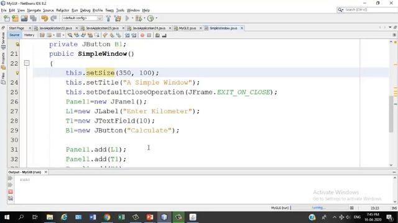The width and height of the screenshot is (398, 223).
Task: Switch to the JavaApplication22.java tab
Action: 55,28
